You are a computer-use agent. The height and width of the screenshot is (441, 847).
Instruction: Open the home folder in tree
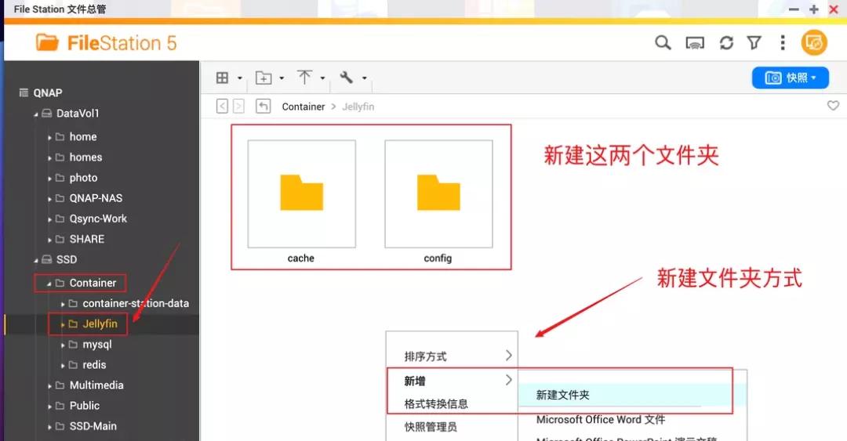tap(83, 136)
